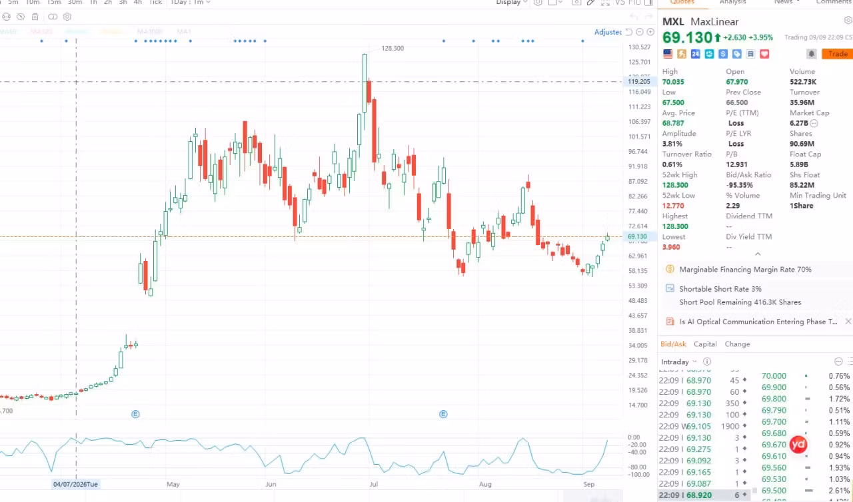Collapse the quote details with chevron
The height and width of the screenshot is (502, 853).
click(x=758, y=254)
